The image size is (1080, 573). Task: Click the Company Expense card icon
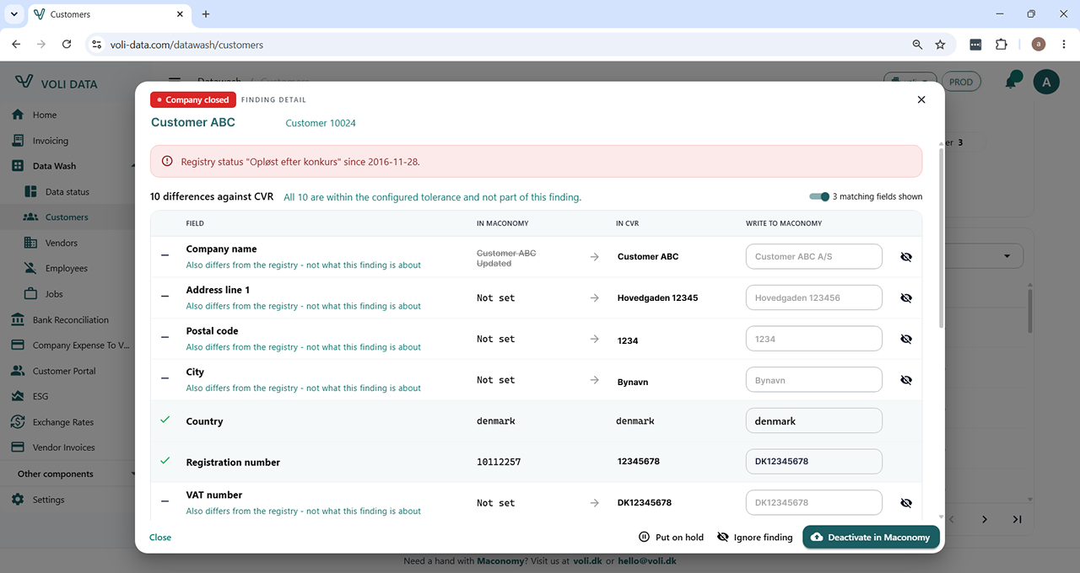tap(18, 345)
